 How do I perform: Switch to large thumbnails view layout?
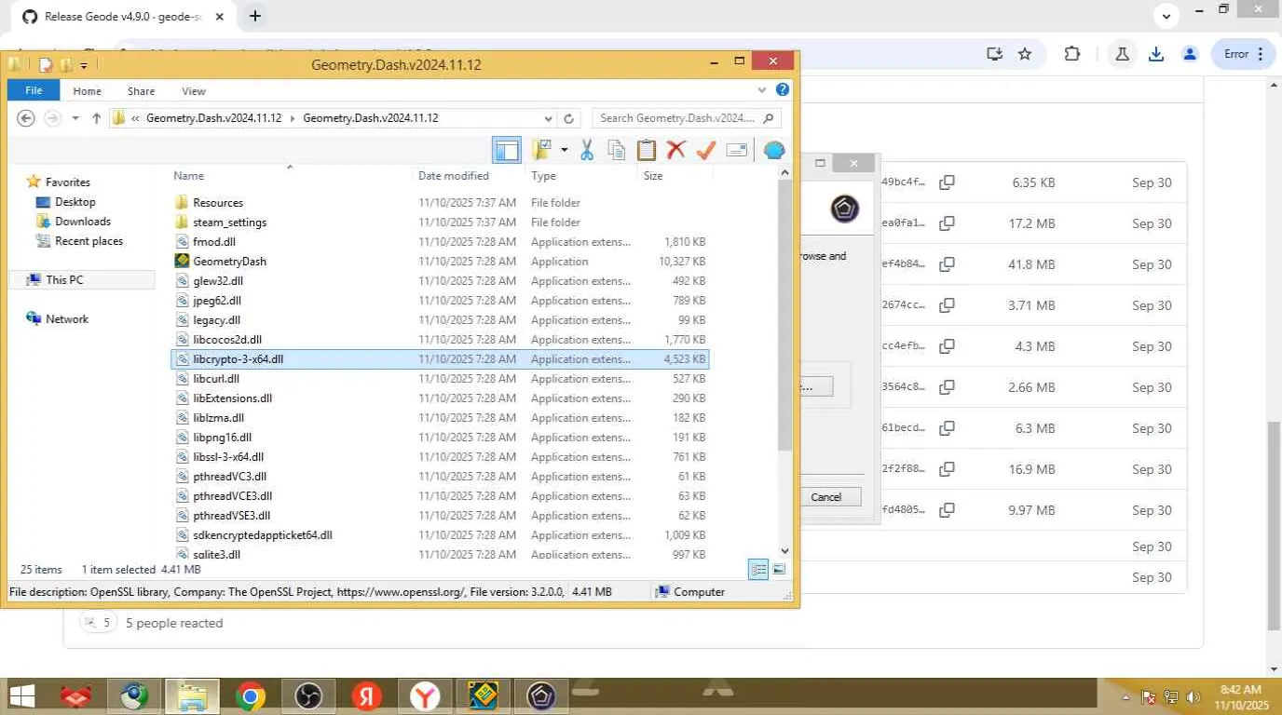pos(779,569)
